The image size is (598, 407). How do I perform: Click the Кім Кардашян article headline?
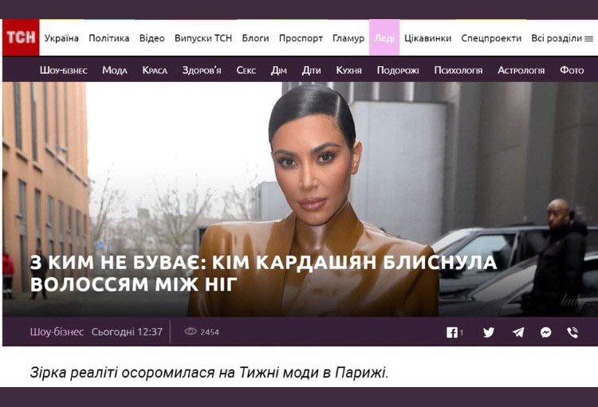coord(263,273)
